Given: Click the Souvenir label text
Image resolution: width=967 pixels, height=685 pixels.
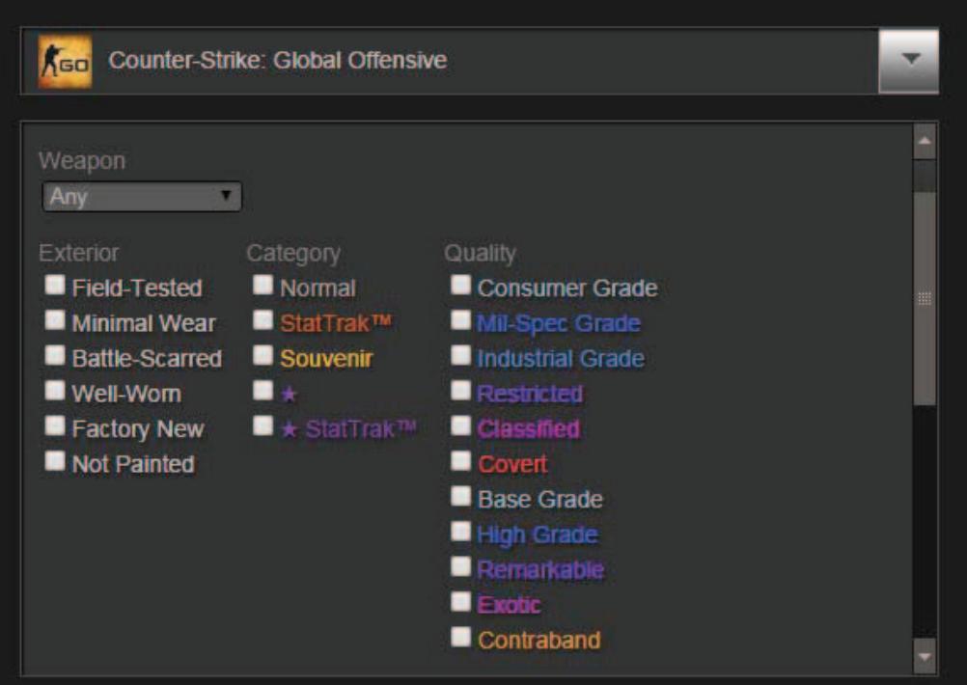Looking at the screenshot, I should pos(326,359).
